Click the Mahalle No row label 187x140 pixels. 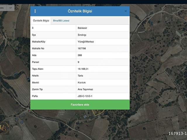[38, 48]
